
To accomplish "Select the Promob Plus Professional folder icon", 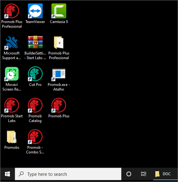I will click(59, 43).
